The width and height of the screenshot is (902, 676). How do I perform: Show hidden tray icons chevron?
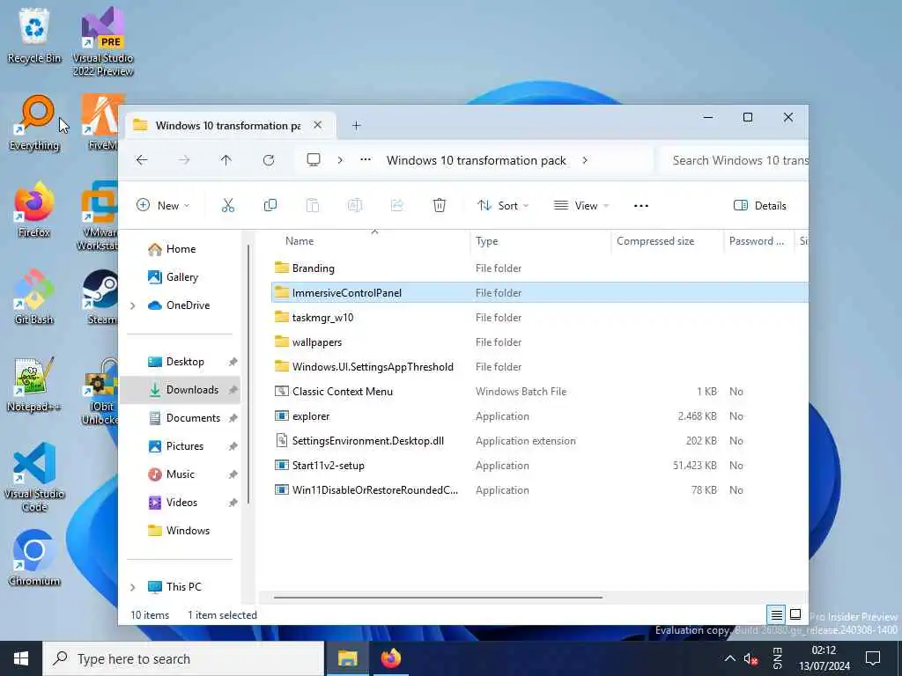pyautogui.click(x=729, y=658)
